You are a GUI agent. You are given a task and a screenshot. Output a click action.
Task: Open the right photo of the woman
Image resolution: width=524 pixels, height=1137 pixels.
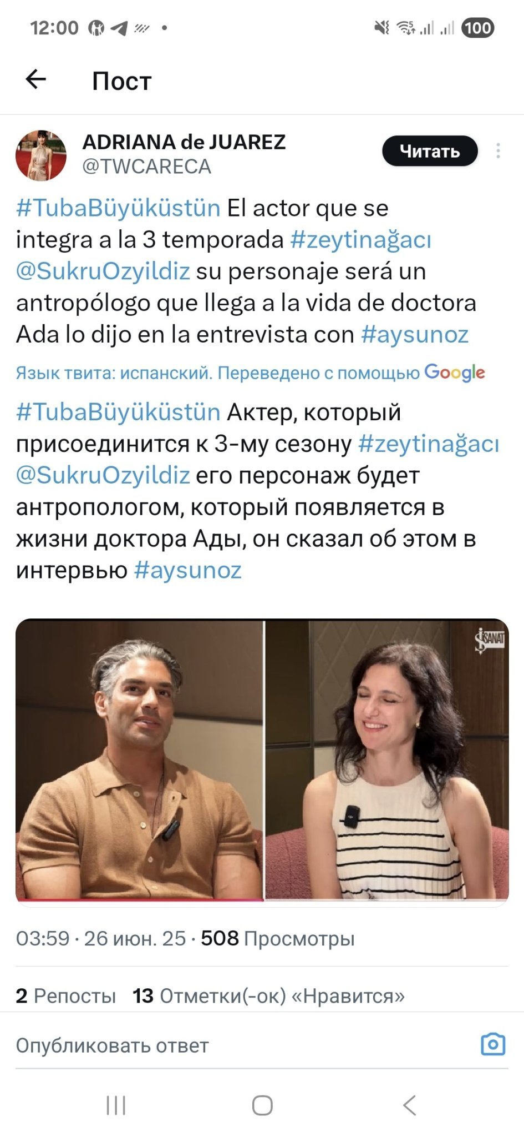point(387,761)
